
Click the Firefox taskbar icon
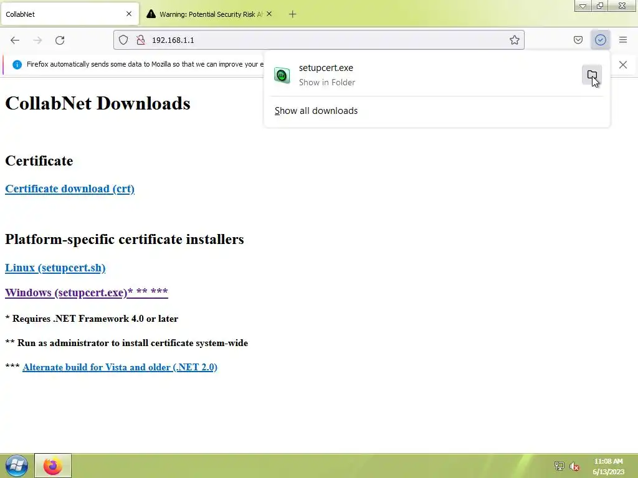[53, 466]
